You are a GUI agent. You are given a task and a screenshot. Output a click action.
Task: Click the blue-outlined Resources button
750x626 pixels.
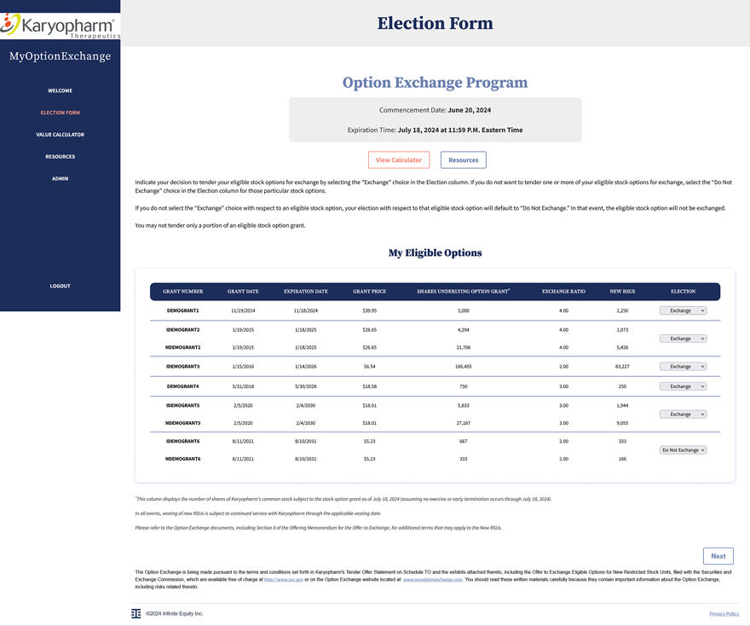pyautogui.click(x=463, y=160)
